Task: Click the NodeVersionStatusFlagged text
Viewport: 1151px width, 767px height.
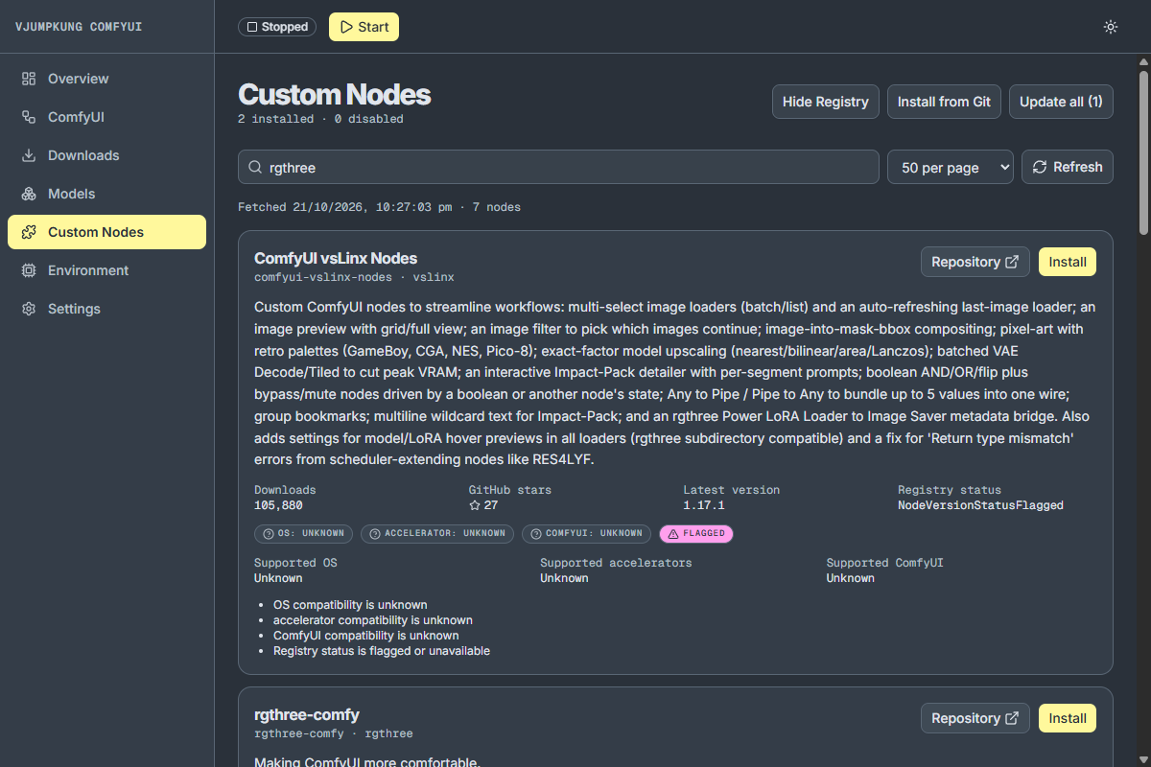Action: pyautogui.click(x=980, y=505)
